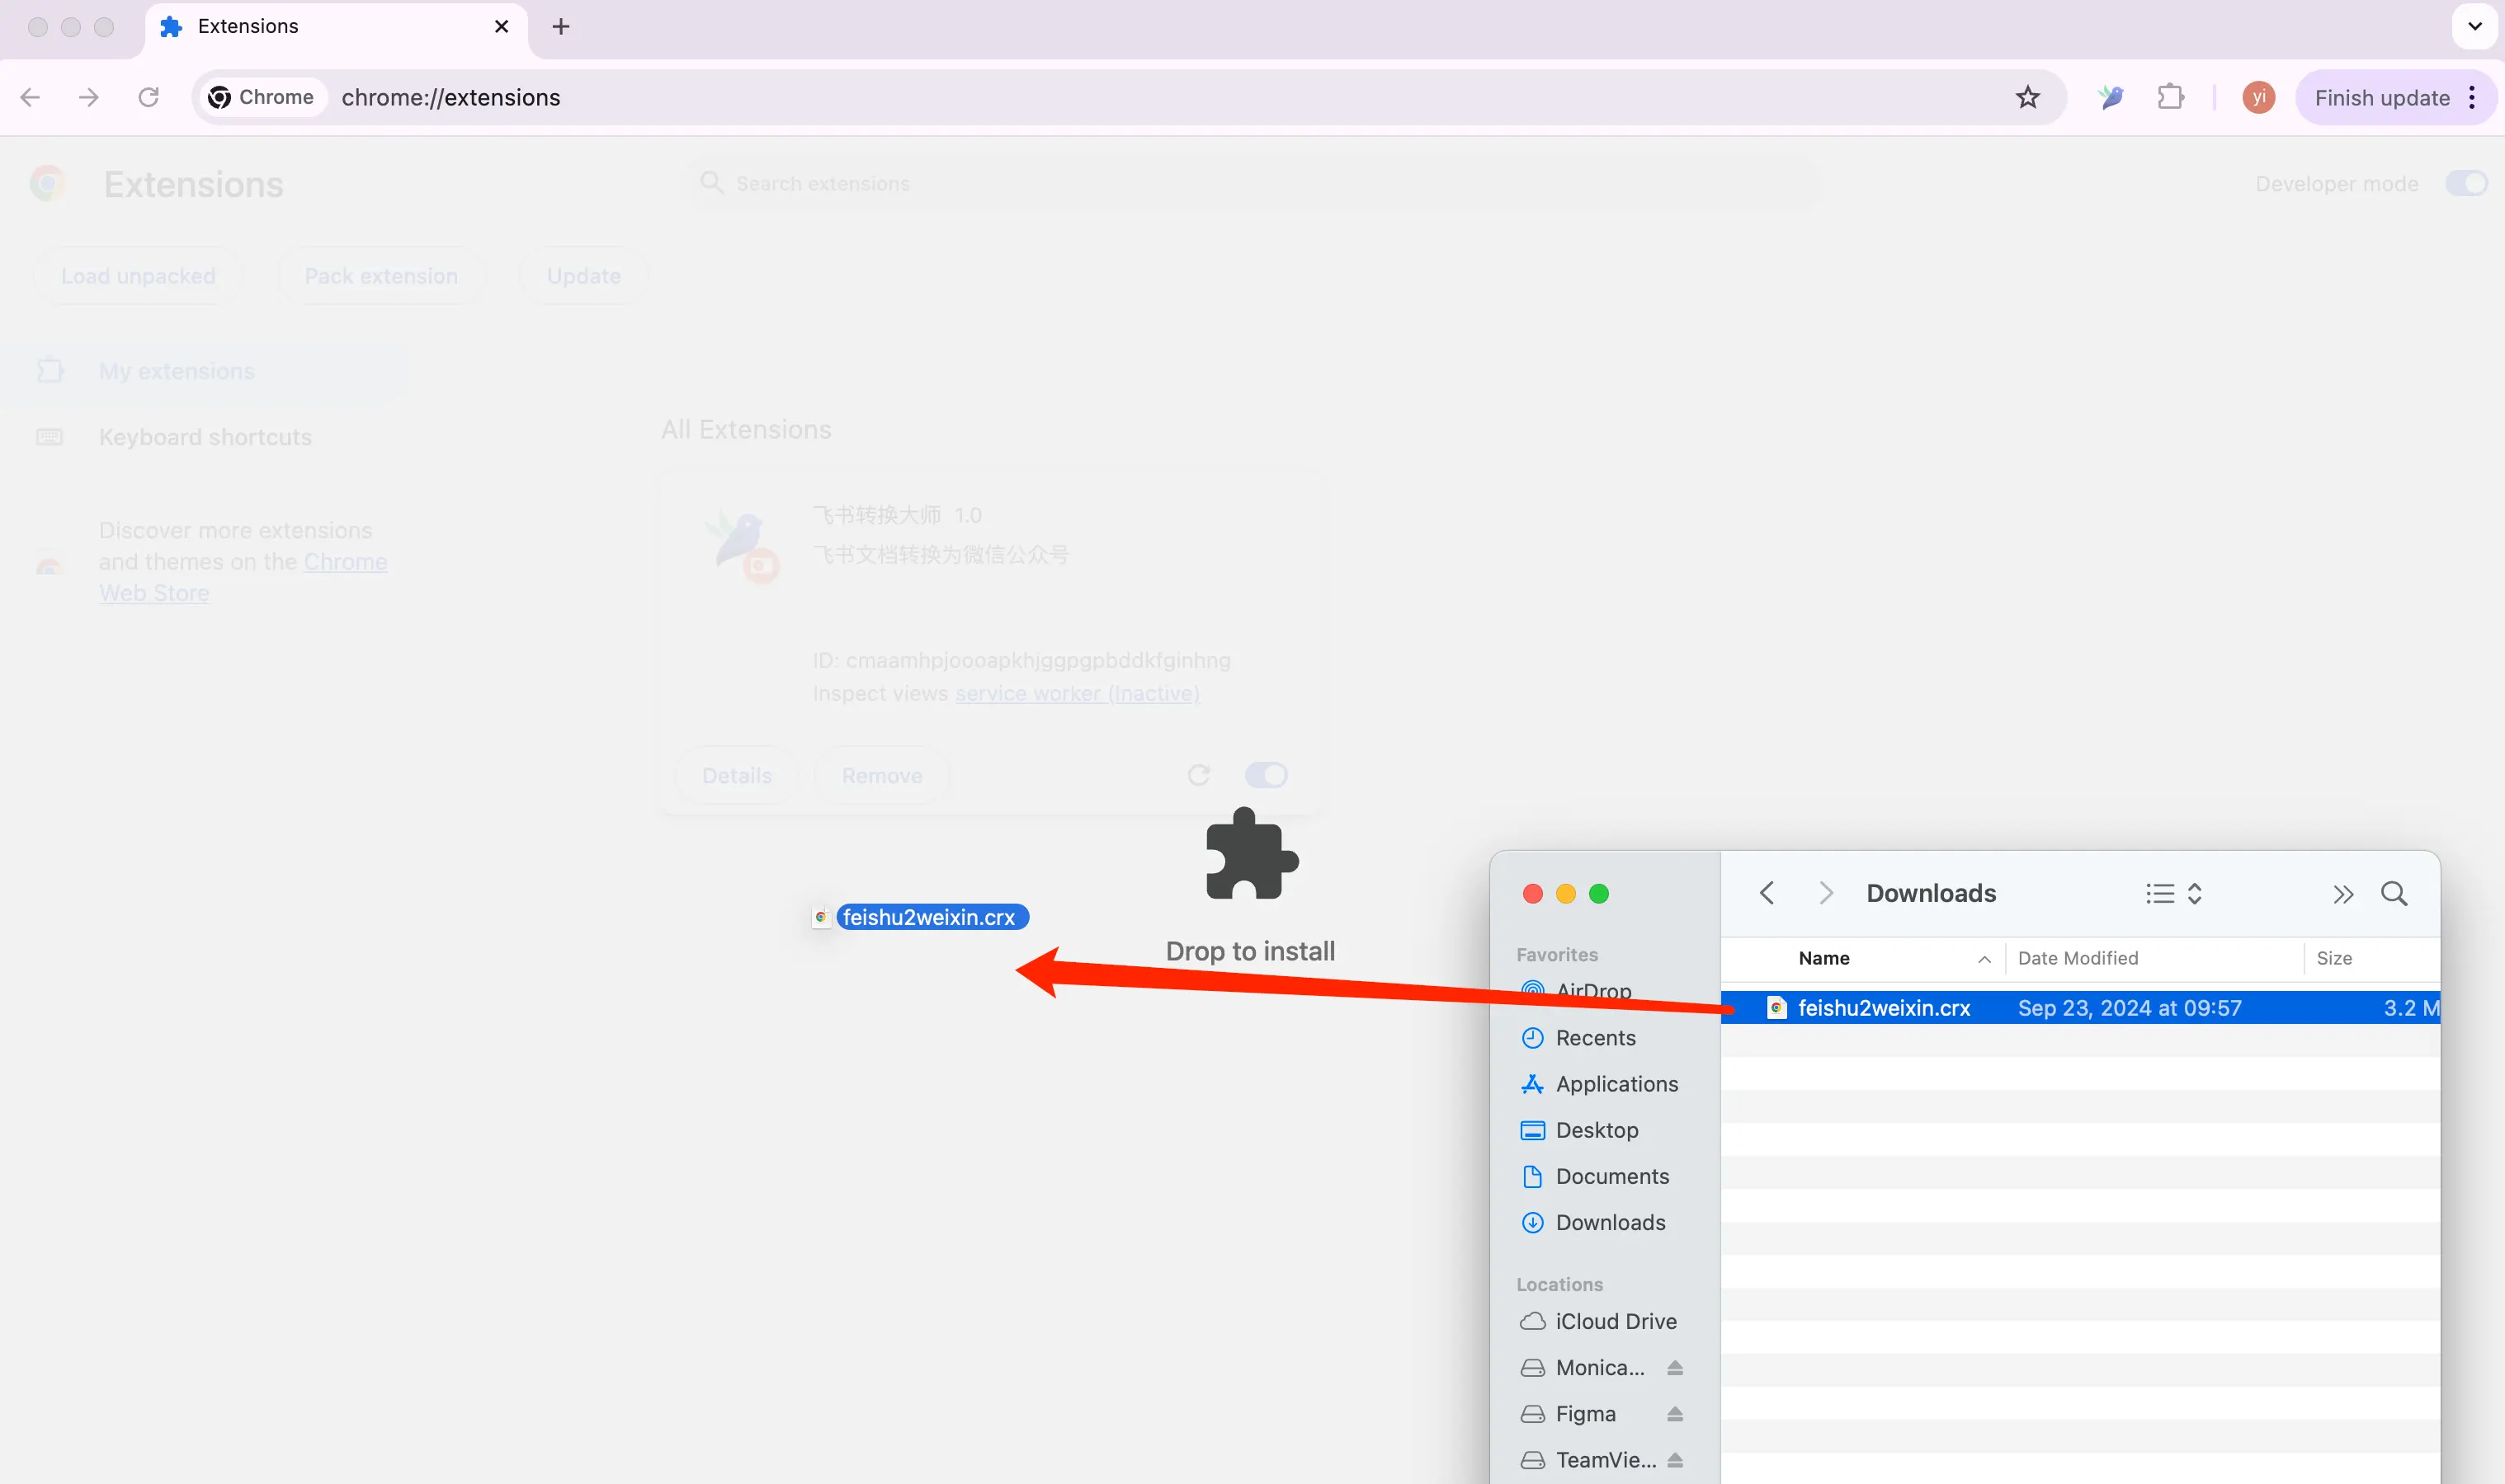The image size is (2505, 1484).
Task: Click the Finder search magnifier icon
Action: (2393, 893)
